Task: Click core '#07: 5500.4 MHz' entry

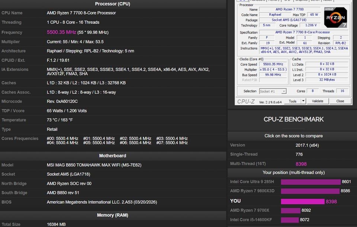Action: (172, 143)
